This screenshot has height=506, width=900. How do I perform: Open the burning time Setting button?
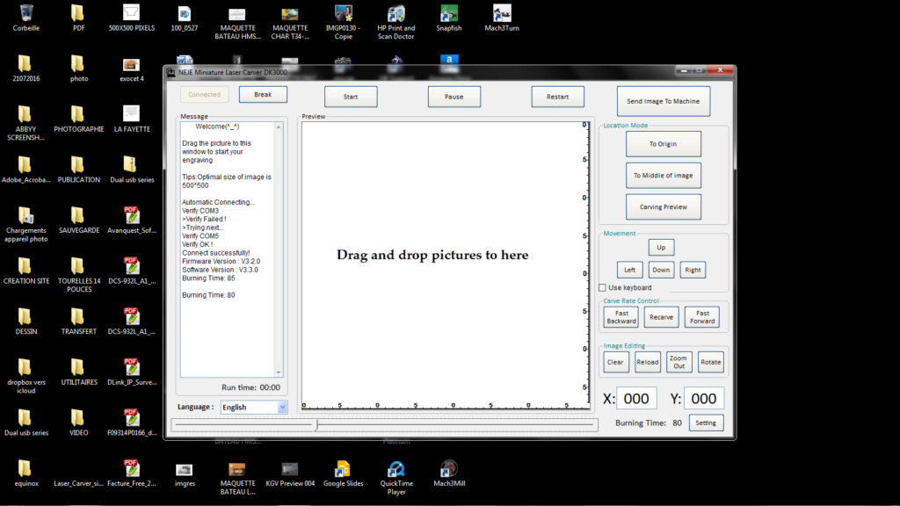click(706, 423)
